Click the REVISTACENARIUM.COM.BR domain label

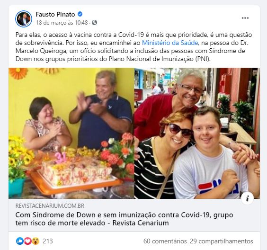point(50,205)
